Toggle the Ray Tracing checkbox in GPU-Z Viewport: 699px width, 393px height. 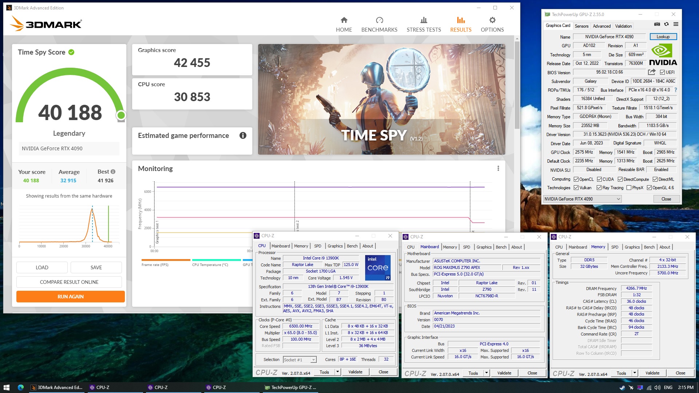click(599, 188)
